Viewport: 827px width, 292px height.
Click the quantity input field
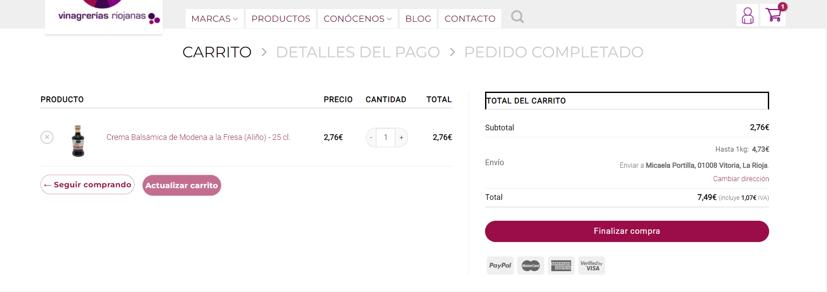click(386, 138)
